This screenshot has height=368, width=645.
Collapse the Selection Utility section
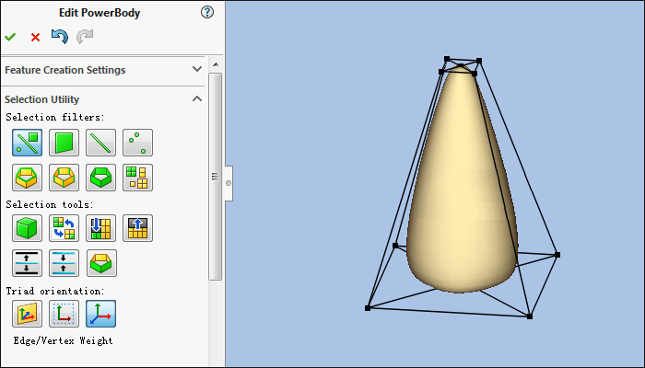197,98
